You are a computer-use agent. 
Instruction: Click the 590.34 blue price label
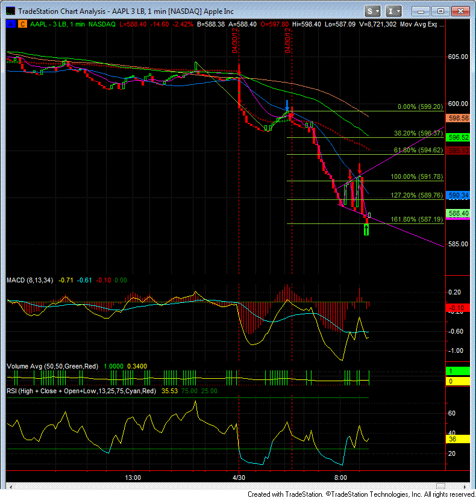coord(458,195)
